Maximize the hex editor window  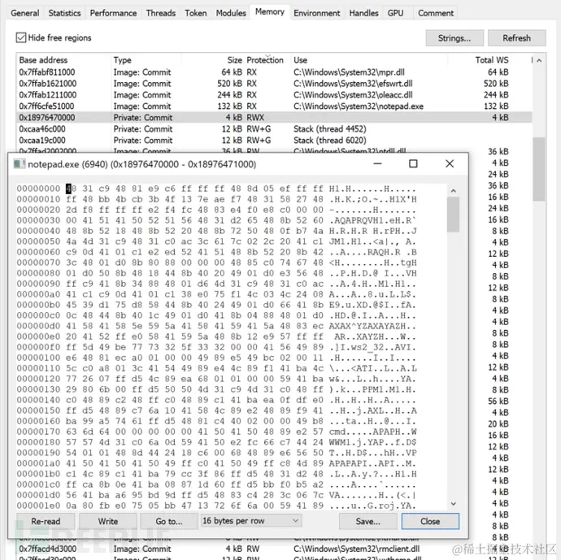413,164
